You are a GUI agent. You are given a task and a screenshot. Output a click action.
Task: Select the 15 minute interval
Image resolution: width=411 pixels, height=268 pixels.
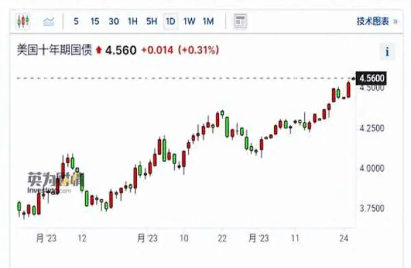pos(95,21)
